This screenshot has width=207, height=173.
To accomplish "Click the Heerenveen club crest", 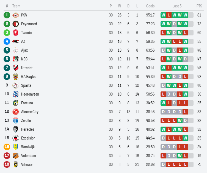I will [16, 94].
